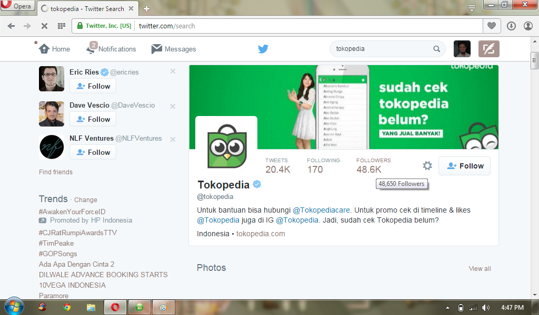Open the user profile avatar menu

pyautogui.click(x=462, y=49)
